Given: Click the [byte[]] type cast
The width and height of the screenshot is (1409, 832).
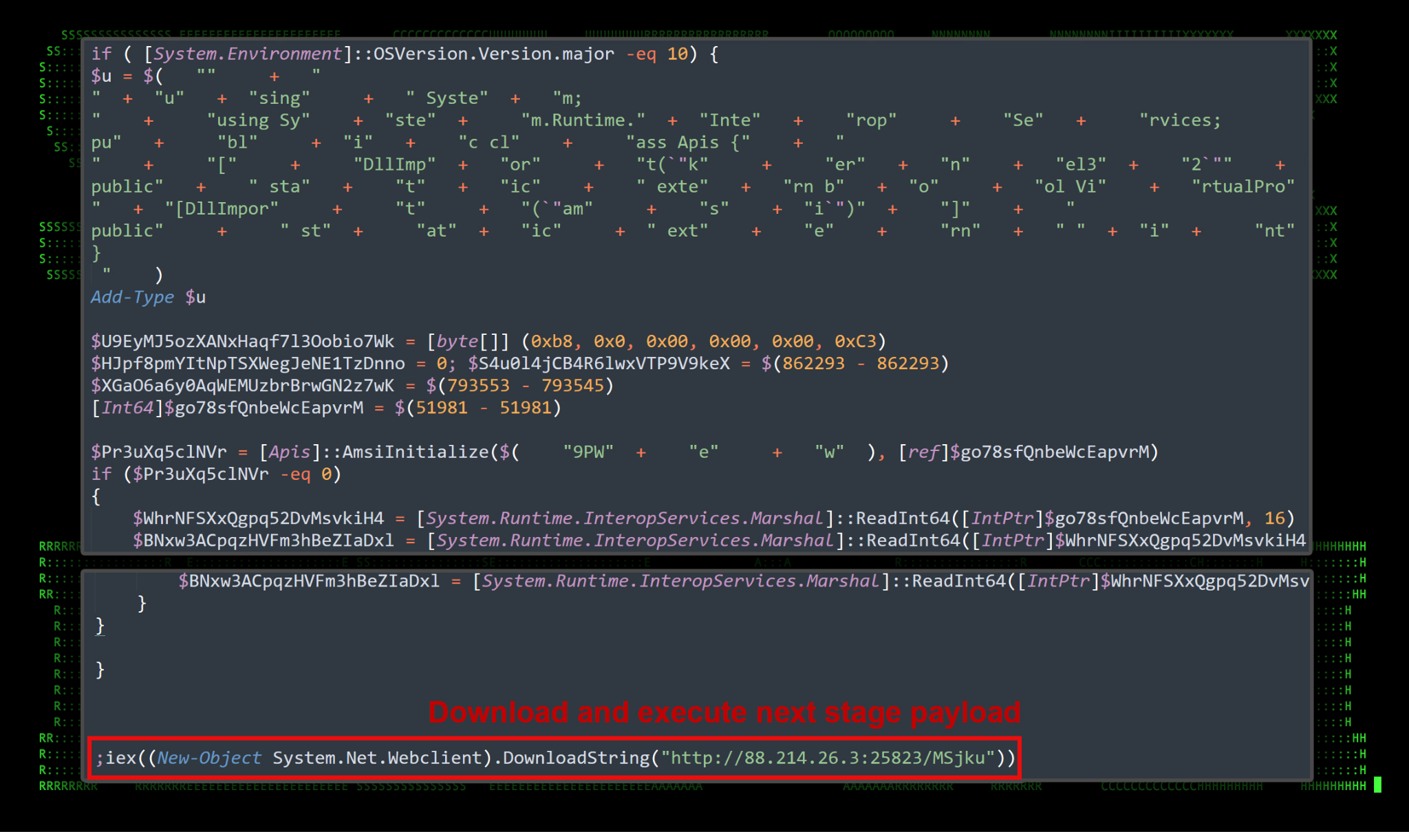Looking at the screenshot, I should tap(468, 341).
